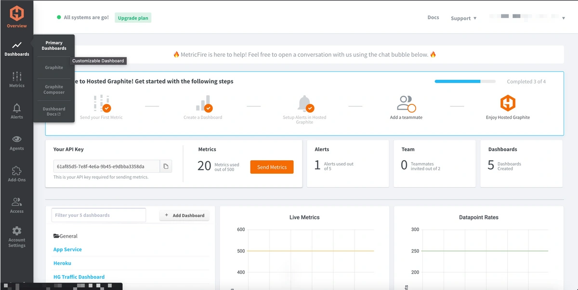The width and height of the screenshot is (578, 290).
Task: Click the Send Metrics button
Action: [272, 167]
